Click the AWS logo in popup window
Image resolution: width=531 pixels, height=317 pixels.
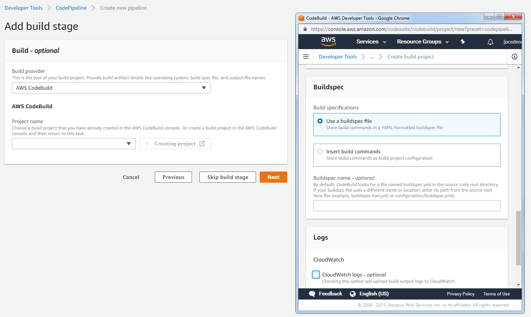(328, 41)
